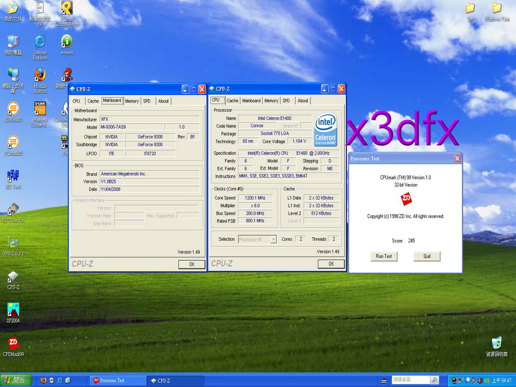
Task: Launch the CPUMark99 desktop shortcut
Action: [13, 347]
